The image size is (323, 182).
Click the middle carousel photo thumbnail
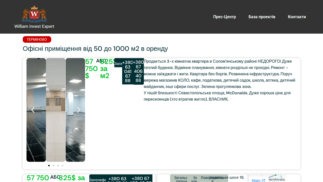coord(56,110)
